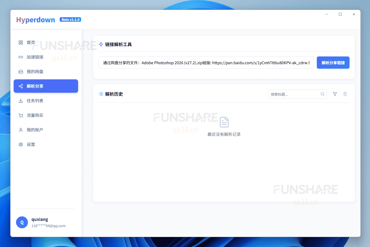This screenshot has height=247, width=370.
Task: Click the Hyperdown logo text
Action: point(35,20)
